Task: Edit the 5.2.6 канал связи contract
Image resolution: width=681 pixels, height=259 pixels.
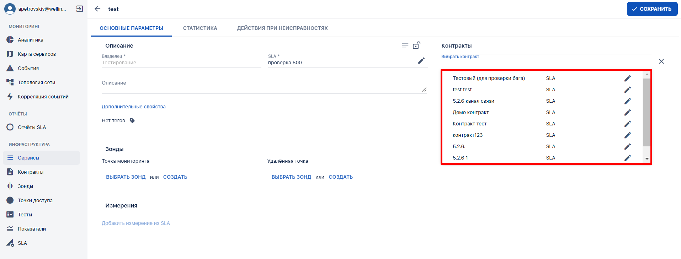Action: pyautogui.click(x=628, y=101)
